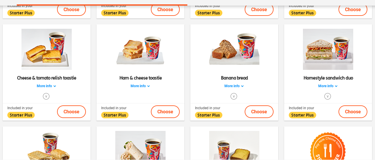Select Choose for Homestyle sandwich duo
This screenshot has height=160, width=375.
coord(353,112)
